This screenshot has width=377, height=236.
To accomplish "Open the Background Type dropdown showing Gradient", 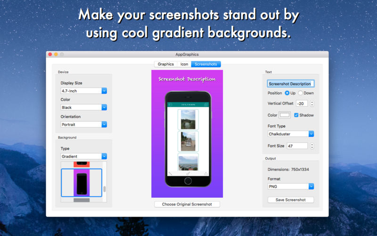I will click(84, 156).
